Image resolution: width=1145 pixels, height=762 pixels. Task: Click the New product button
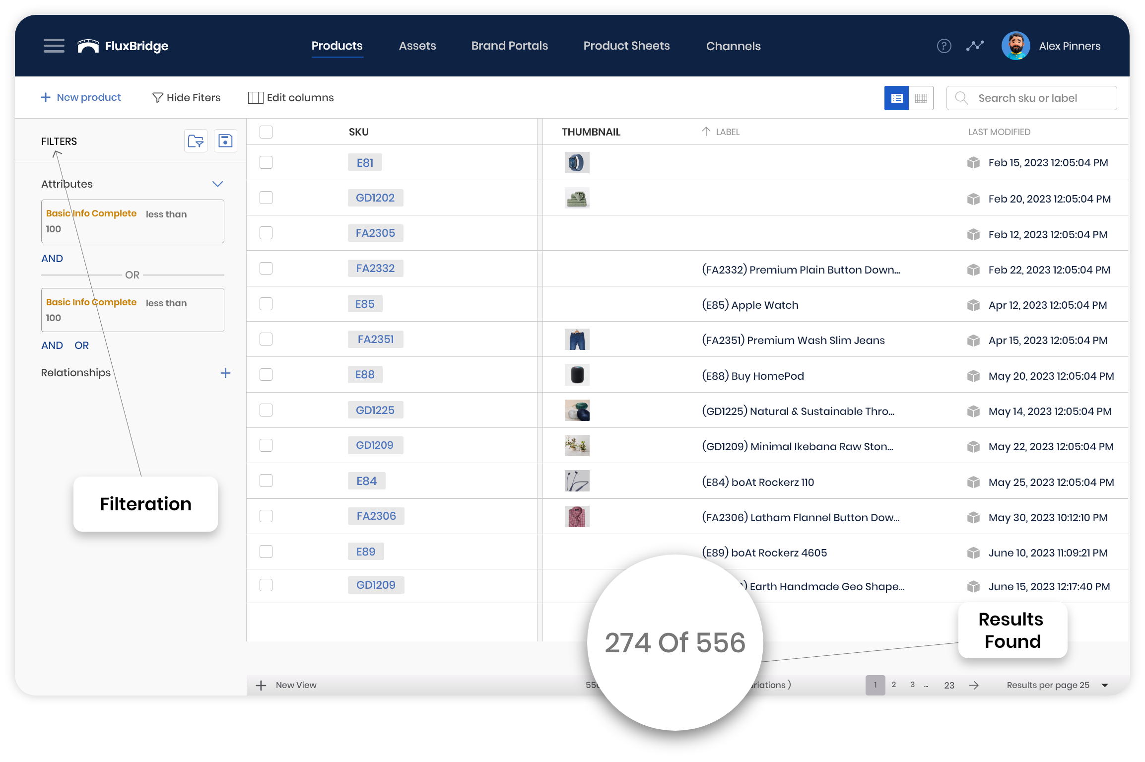pyautogui.click(x=81, y=98)
